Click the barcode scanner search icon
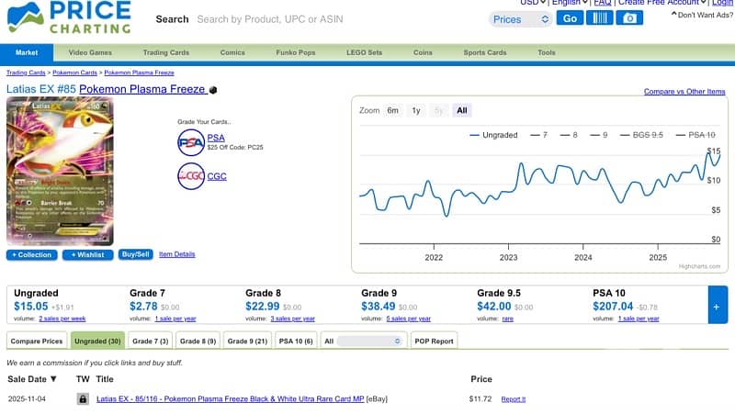Viewport: 735px width, 414px height. pyautogui.click(x=599, y=18)
